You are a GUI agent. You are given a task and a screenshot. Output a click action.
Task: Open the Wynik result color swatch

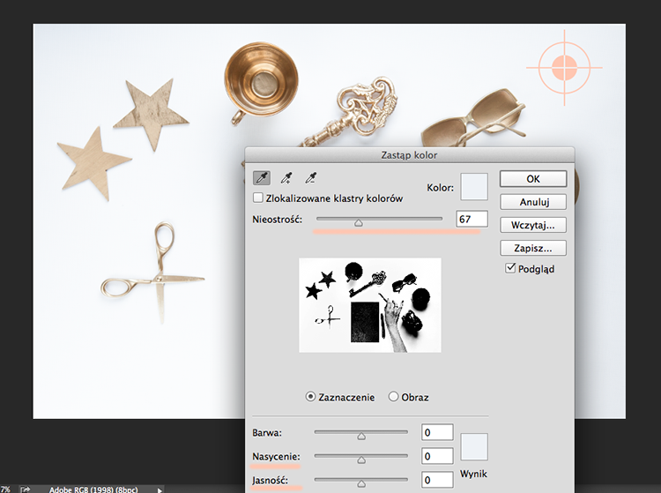(x=474, y=446)
